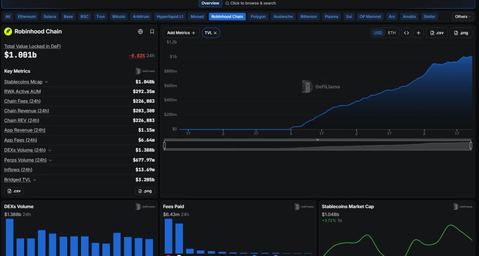This screenshot has width=479, height=256.
Task: Expand Perps Volume (24h) breakdown
Action: 51,160
